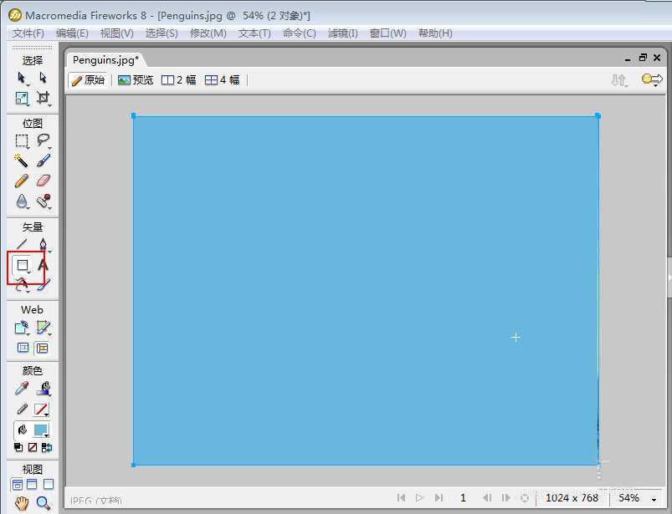Open the 修改(M) menu
Viewport: 672px width, 514px height.
click(208, 33)
